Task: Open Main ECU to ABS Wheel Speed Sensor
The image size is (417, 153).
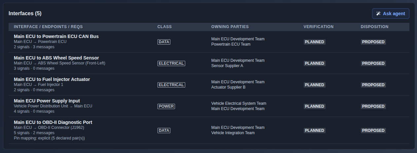Action: (56, 58)
